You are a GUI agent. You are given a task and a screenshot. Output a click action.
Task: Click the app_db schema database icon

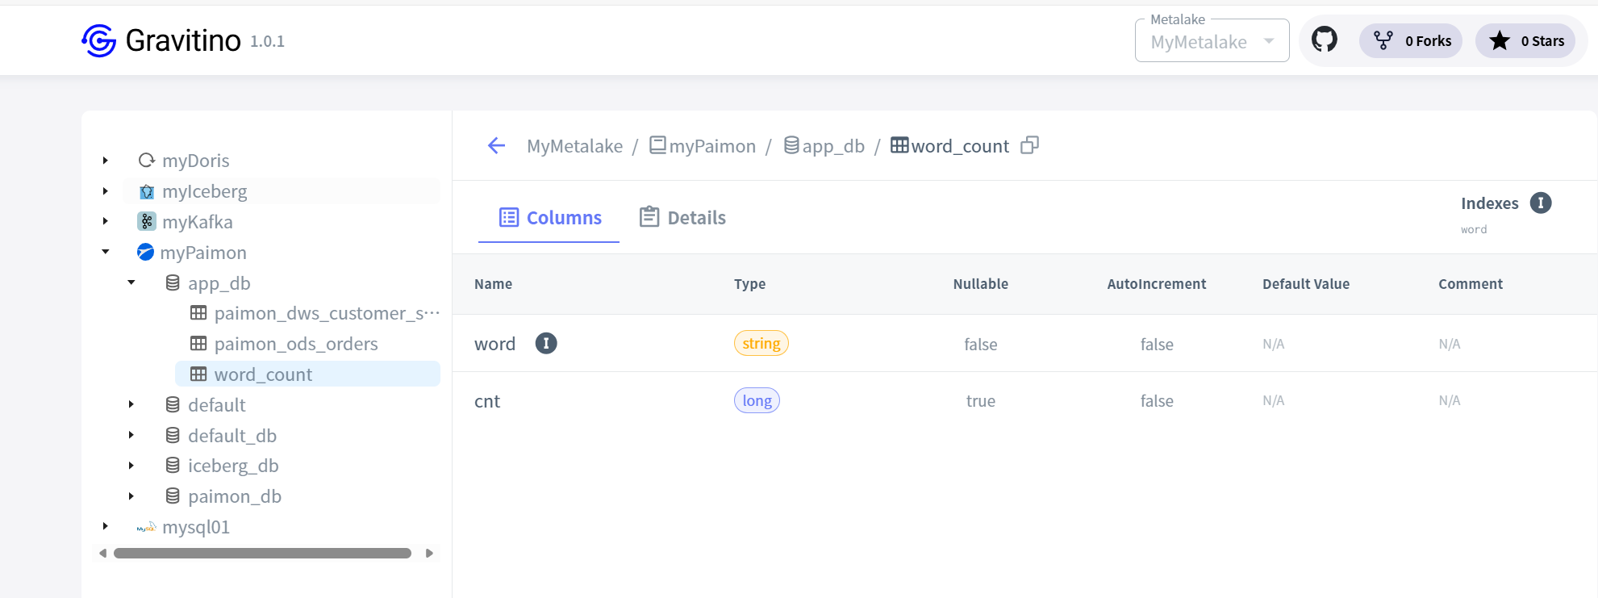(x=173, y=282)
